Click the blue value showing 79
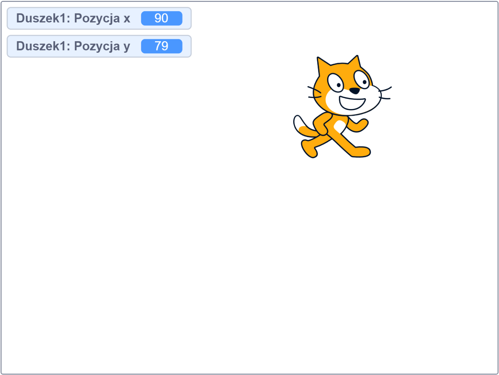Screen dimensions: 499x375 point(162,46)
